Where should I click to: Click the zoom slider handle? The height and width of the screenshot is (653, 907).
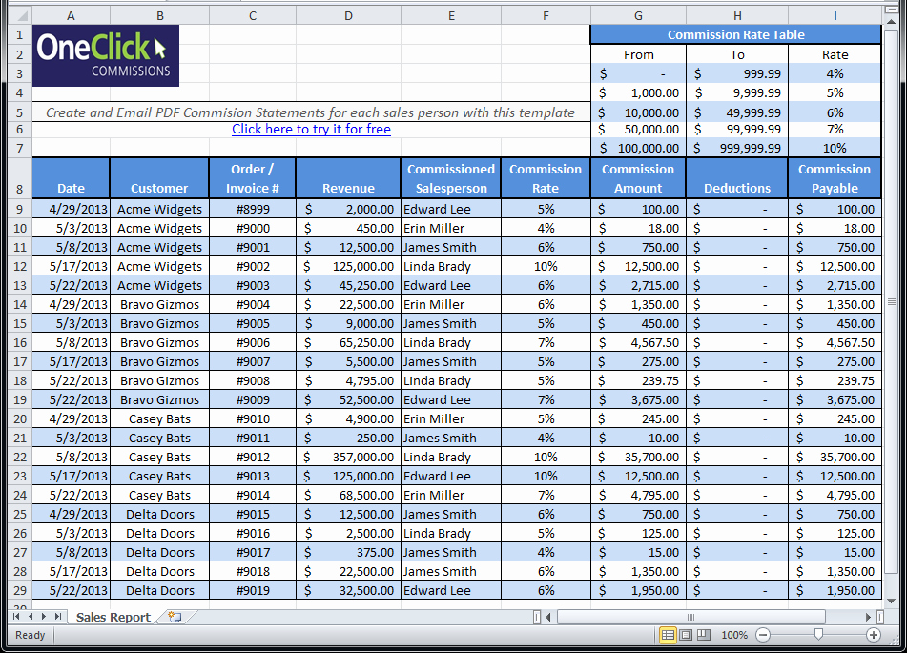(x=817, y=635)
